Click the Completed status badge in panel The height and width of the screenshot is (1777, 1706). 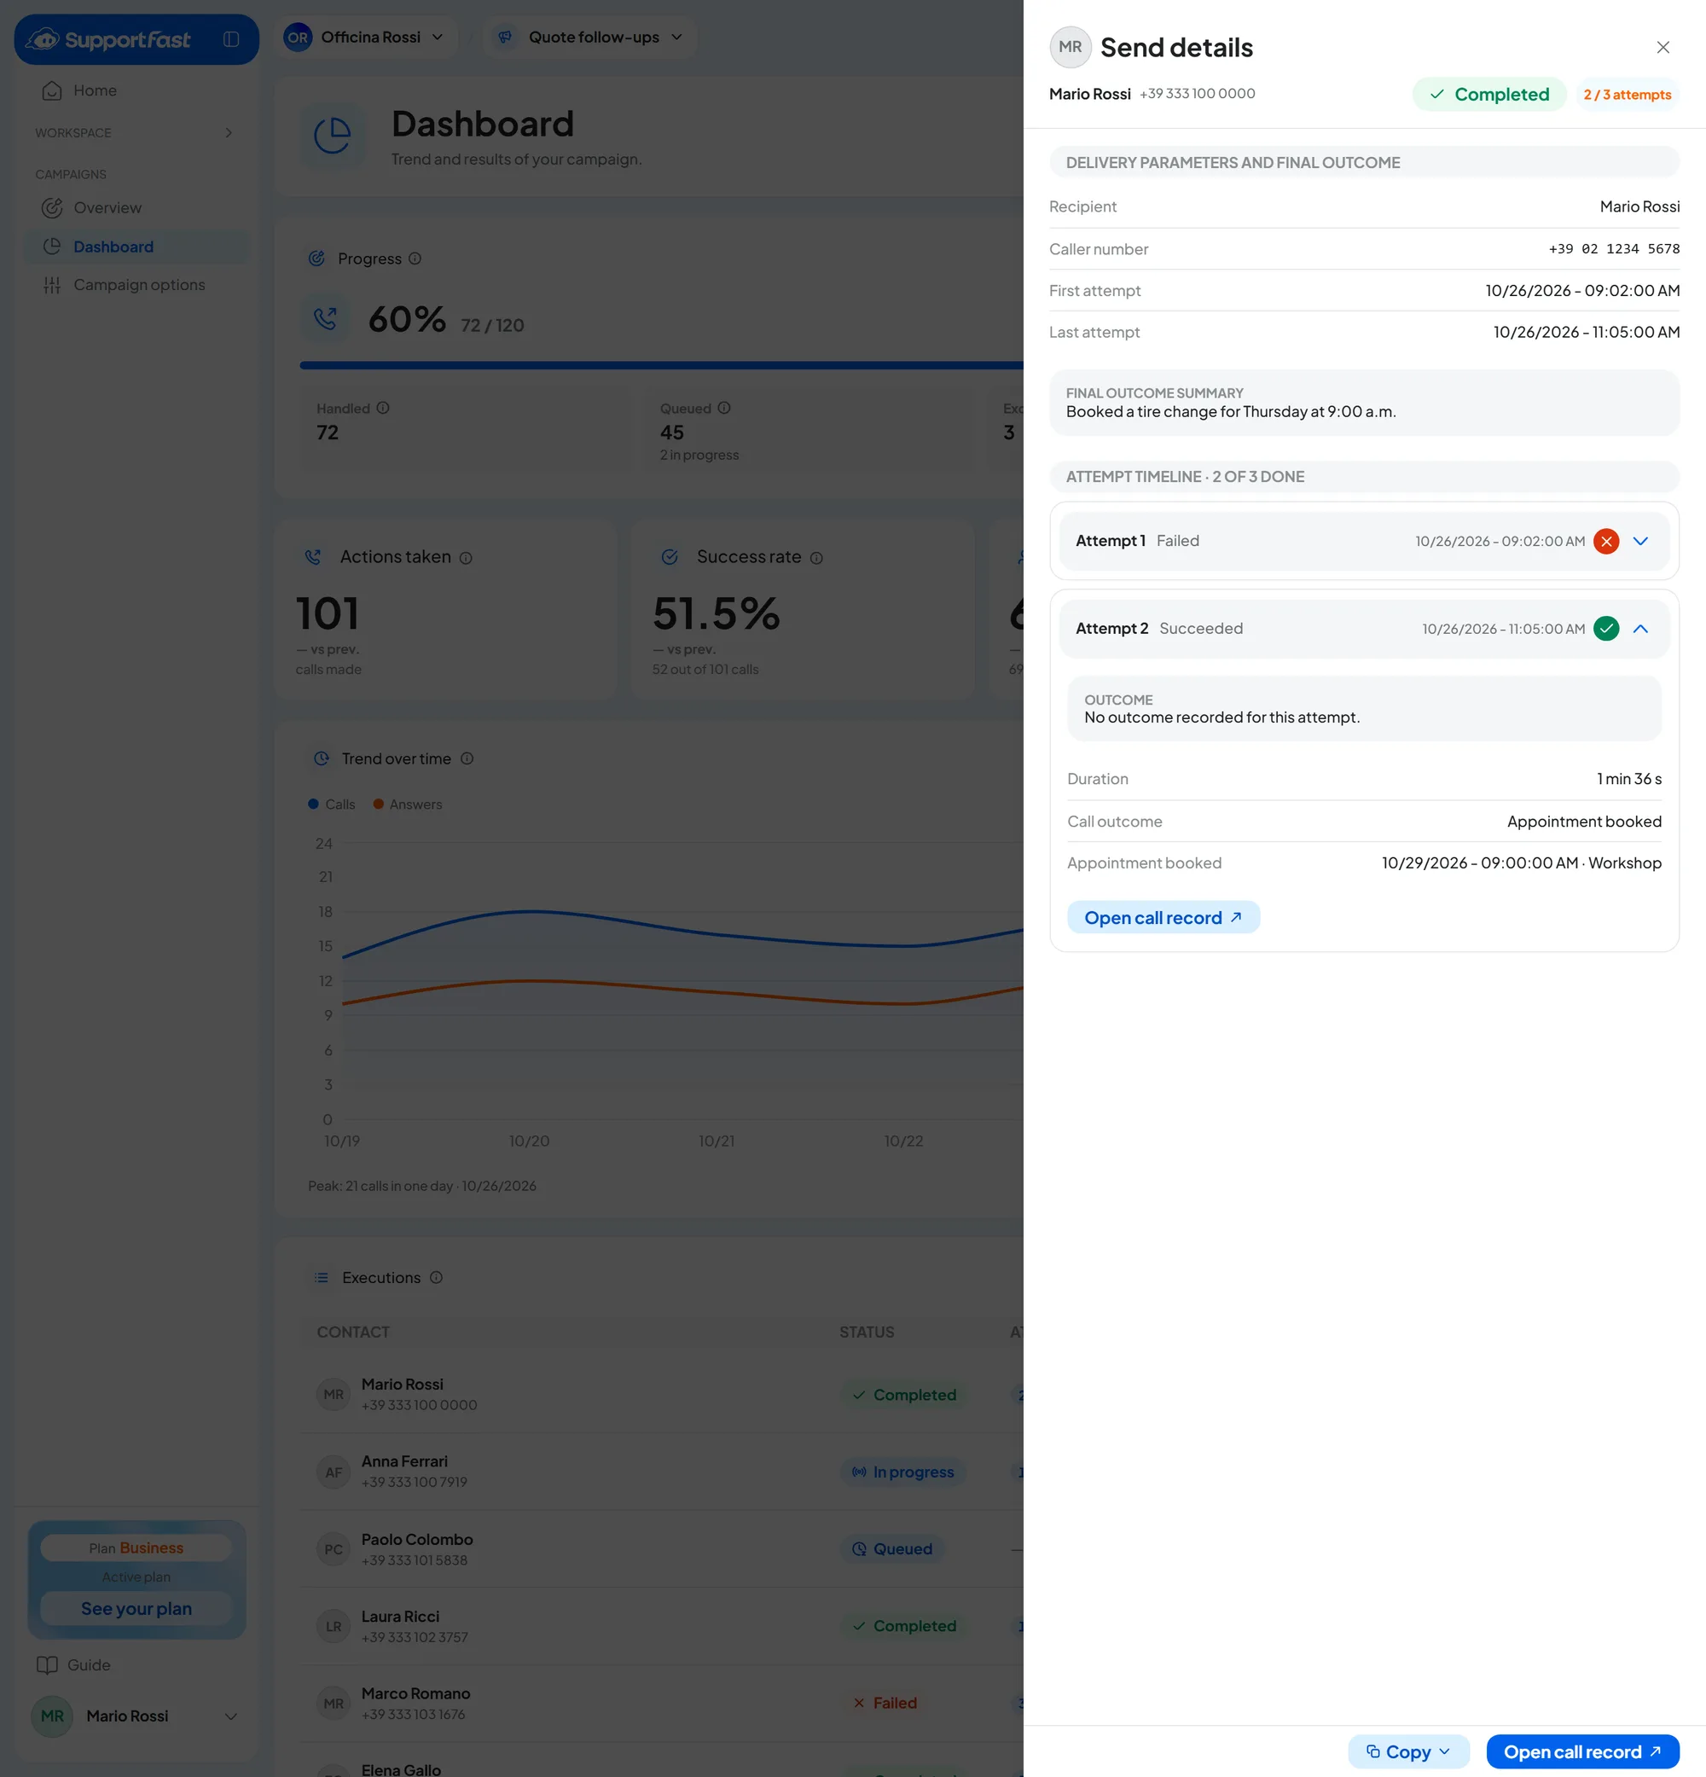click(1488, 95)
